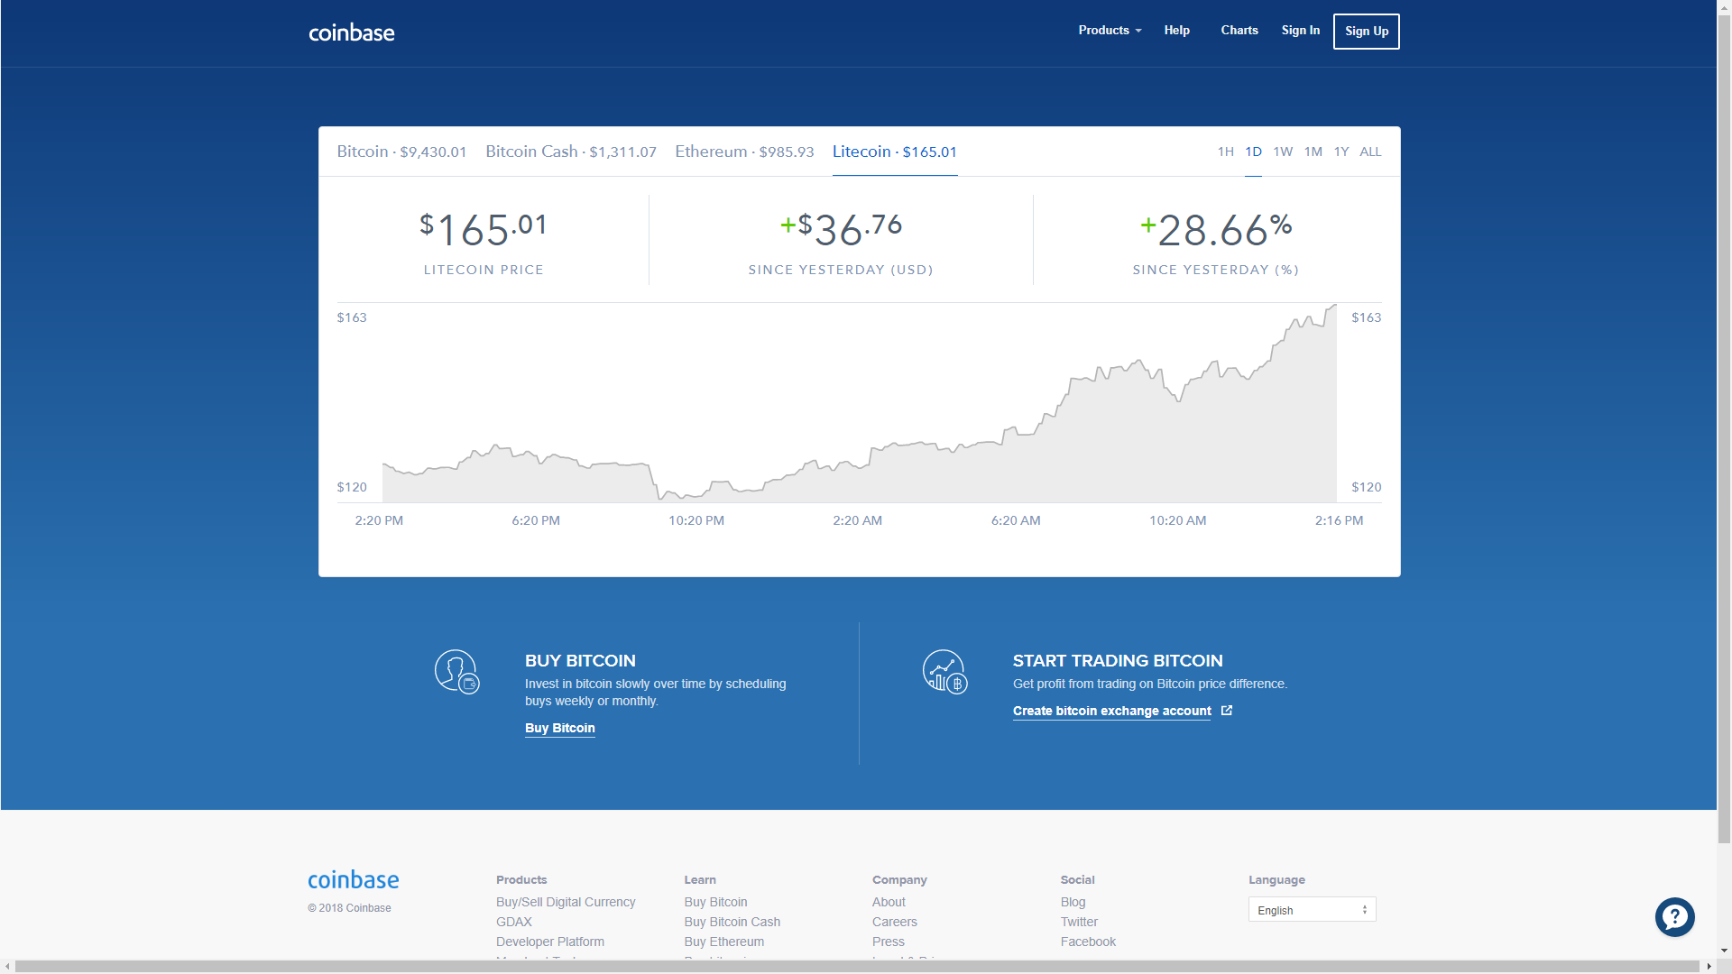The image size is (1732, 974).
Task: Click the trading chart bitcoin icon
Action: click(x=945, y=672)
